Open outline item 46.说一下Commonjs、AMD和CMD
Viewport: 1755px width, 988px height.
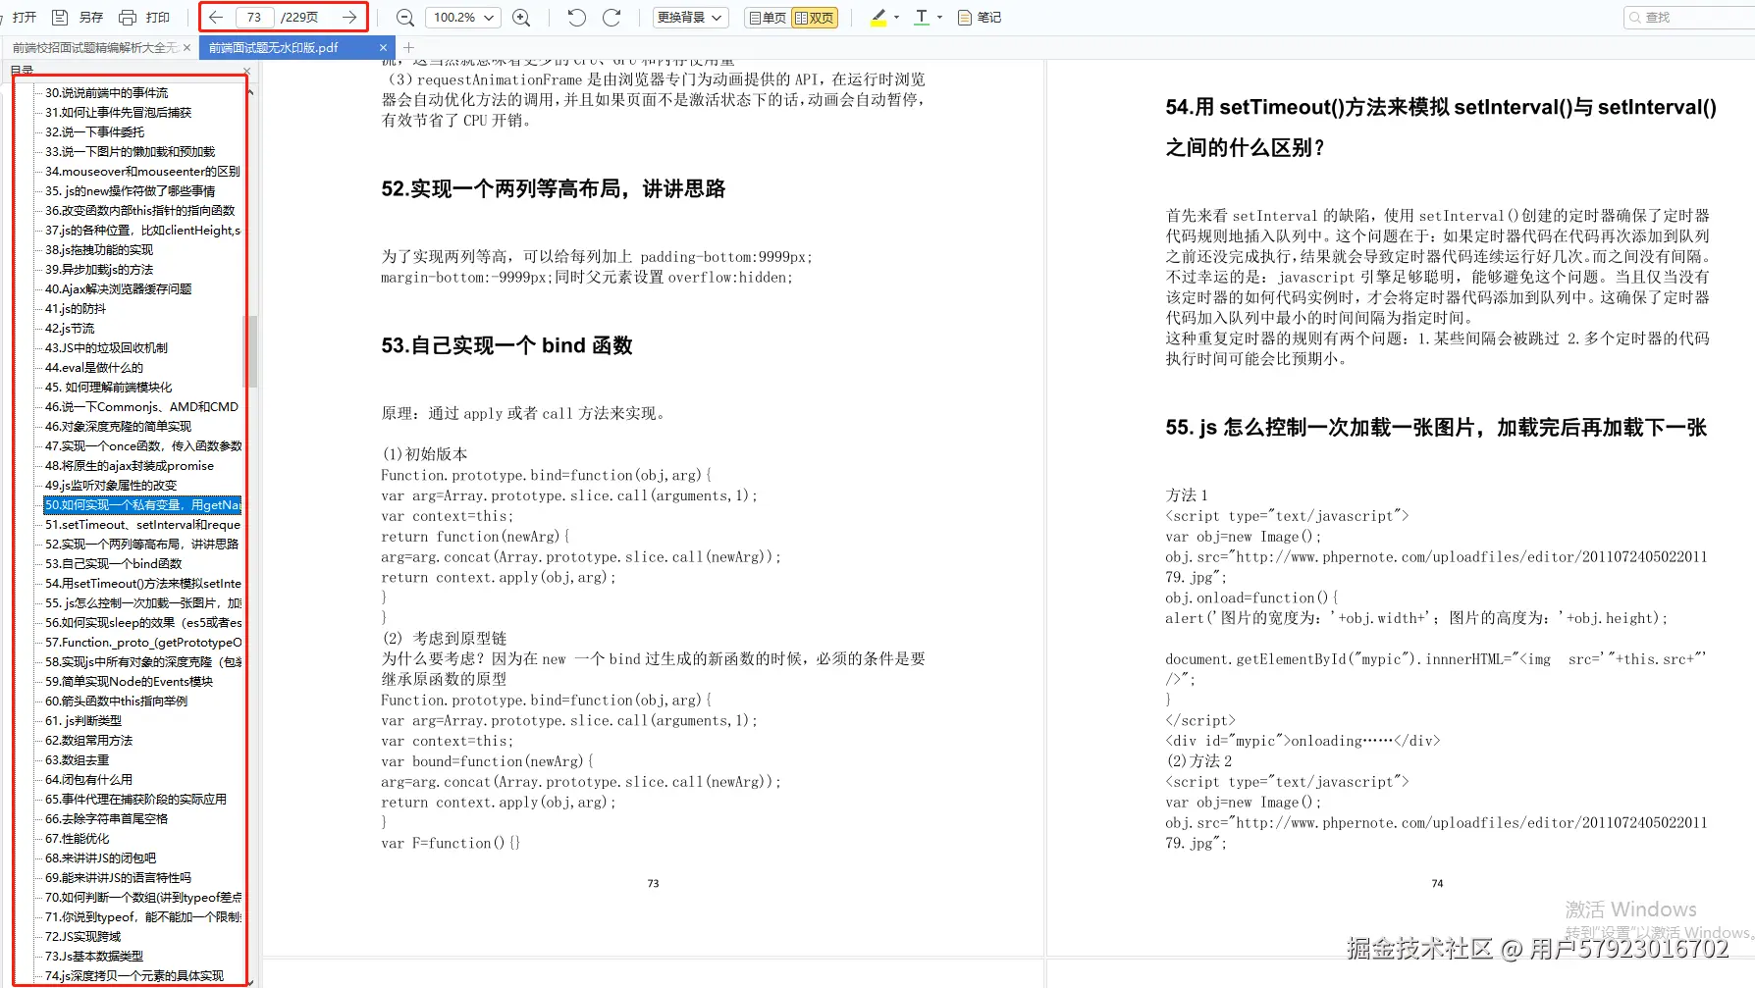pos(141,407)
